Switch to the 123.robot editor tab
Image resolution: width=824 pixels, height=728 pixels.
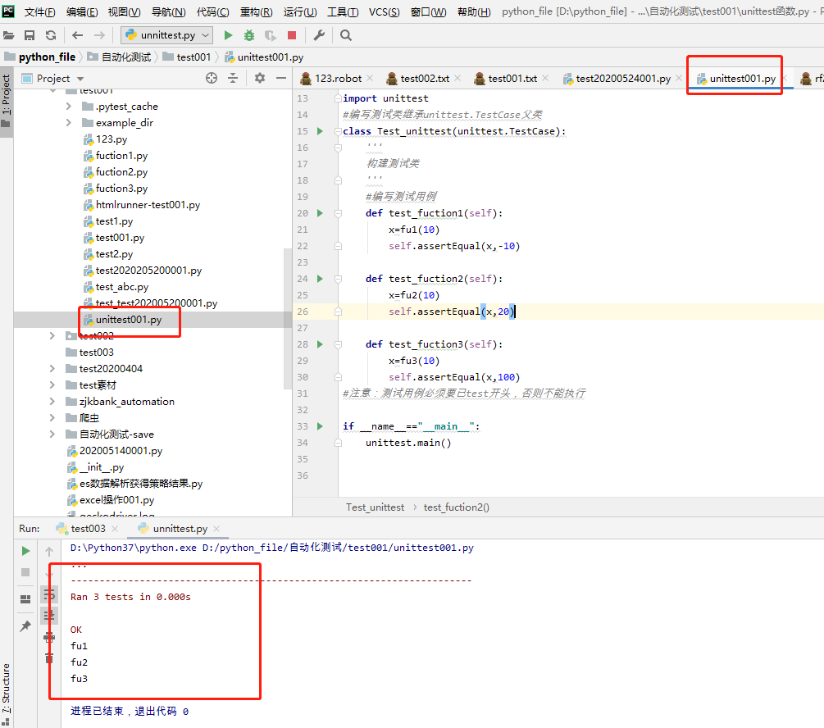click(337, 79)
